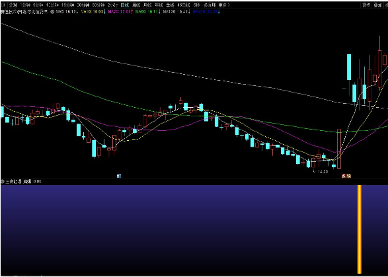Image resolution: width=388 pixels, height=277 pixels.
Task: Switch to 周线 weekly period tab
Action: (x=136, y=5)
